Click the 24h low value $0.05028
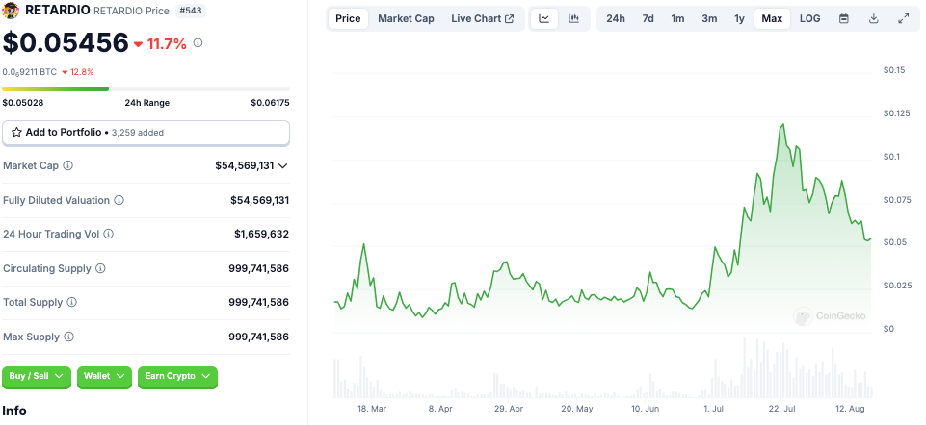The height and width of the screenshot is (425, 926). pyautogui.click(x=23, y=103)
